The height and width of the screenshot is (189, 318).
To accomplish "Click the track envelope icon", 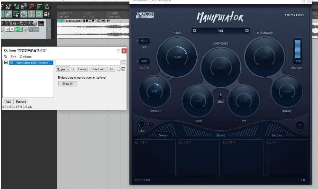I will coord(31,29).
